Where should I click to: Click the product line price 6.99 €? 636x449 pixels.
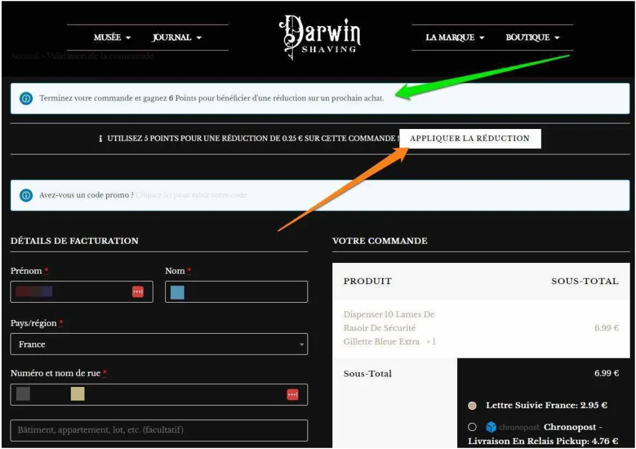coord(606,328)
